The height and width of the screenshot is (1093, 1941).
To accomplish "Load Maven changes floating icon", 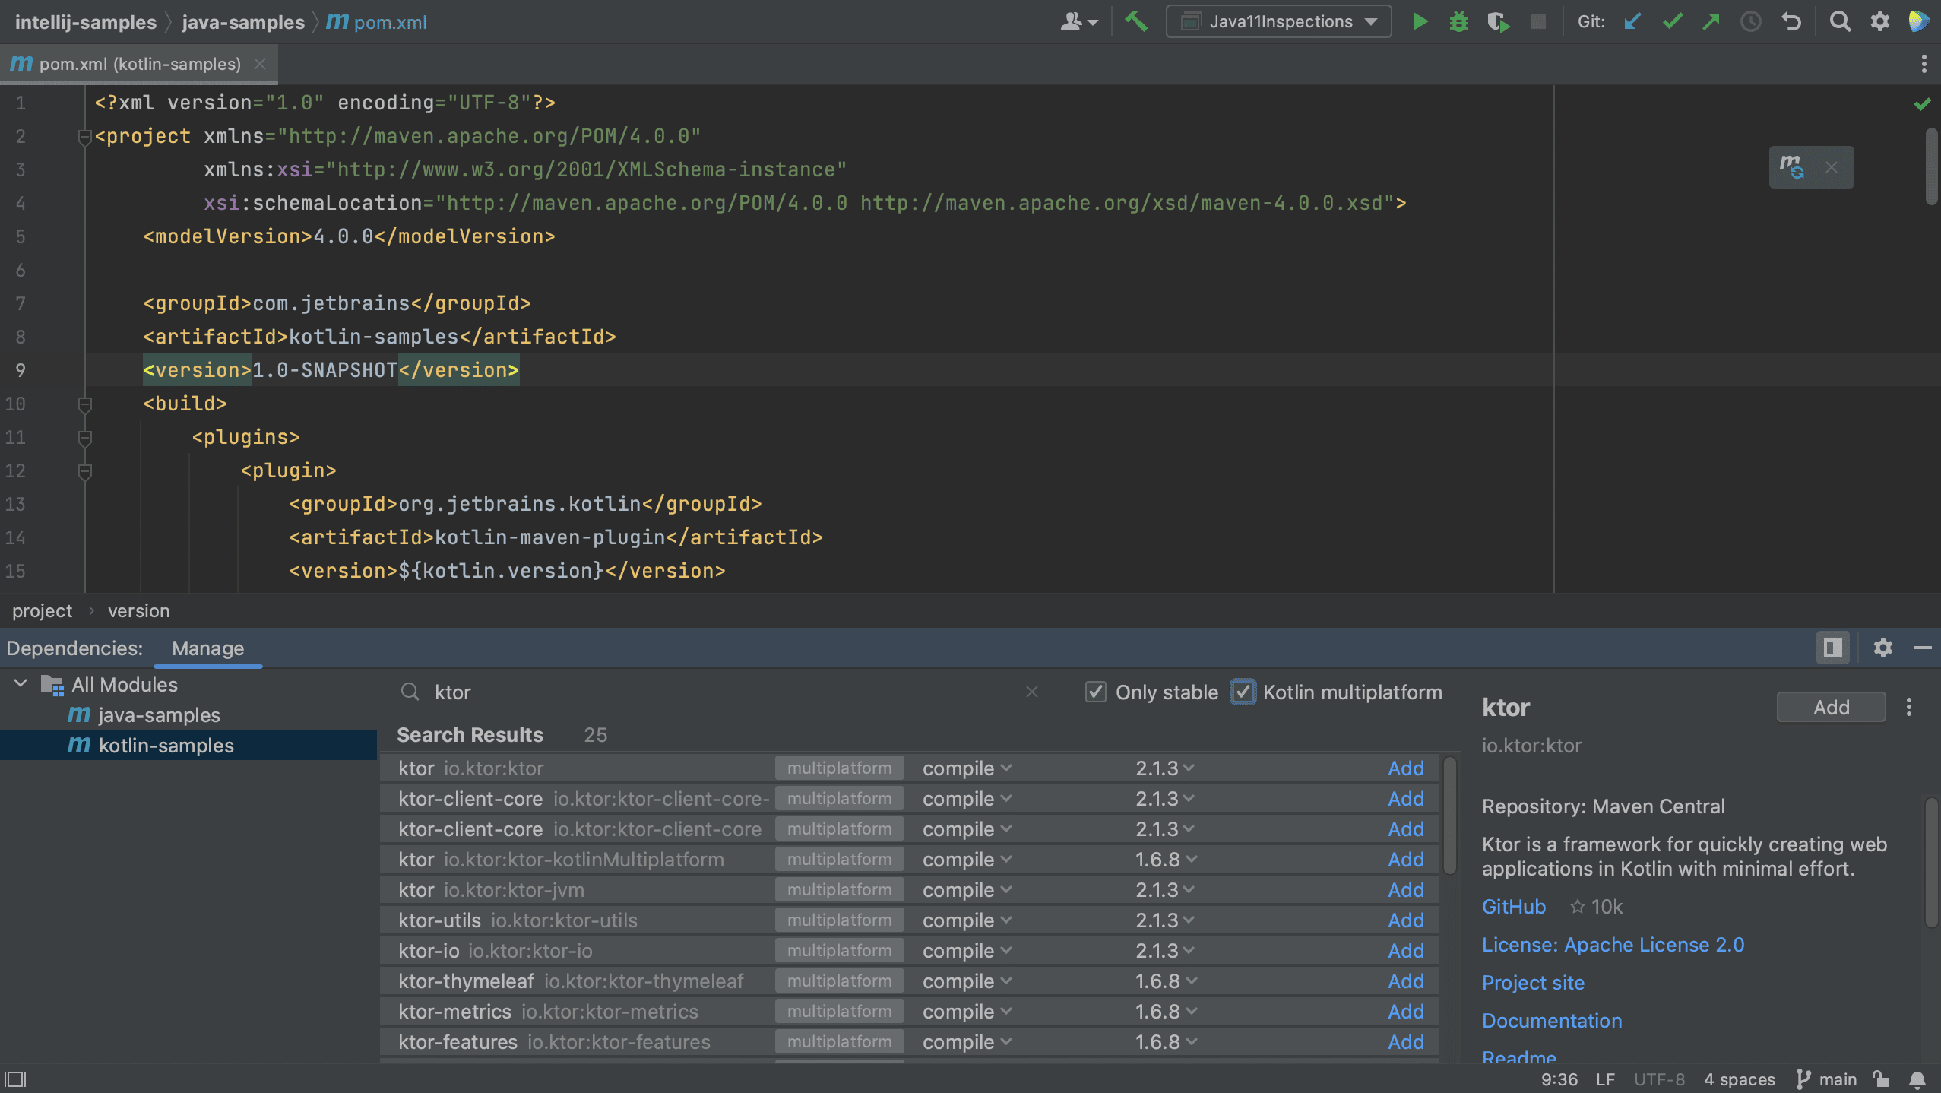I will pyautogui.click(x=1791, y=166).
